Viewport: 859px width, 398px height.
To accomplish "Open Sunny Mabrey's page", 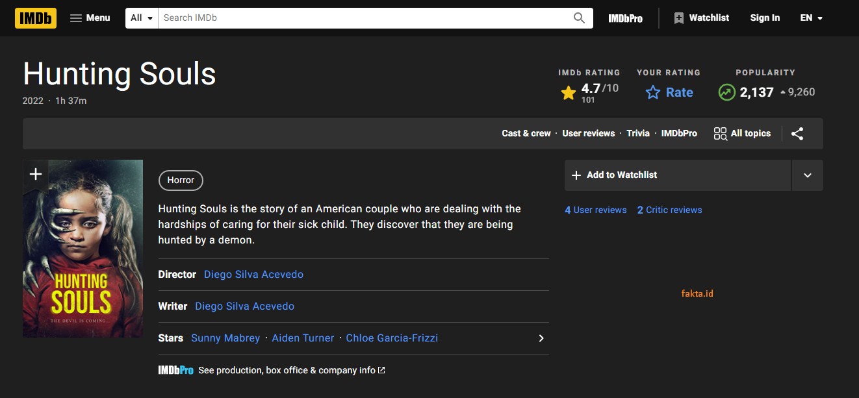I will tap(225, 338).
